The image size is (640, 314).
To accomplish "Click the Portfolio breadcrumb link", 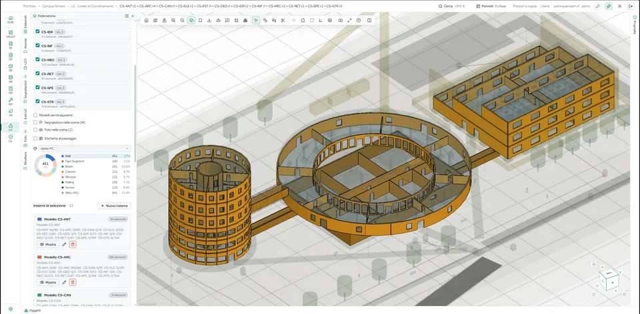I will (x=29, y=6).
